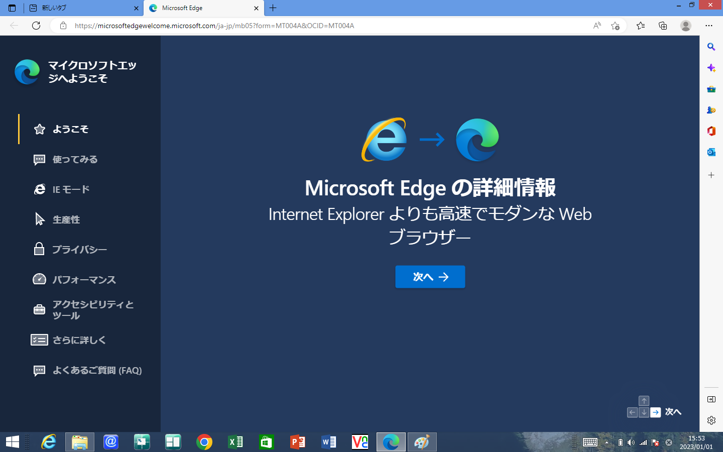723x452 pixels.
Task: Open the Windows Start button
Action: point(13,442)
